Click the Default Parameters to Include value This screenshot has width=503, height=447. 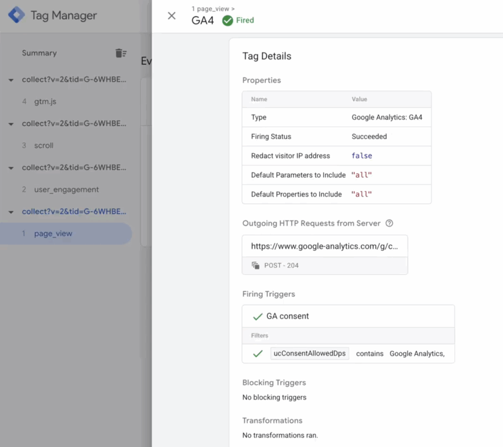pos(362,175)
